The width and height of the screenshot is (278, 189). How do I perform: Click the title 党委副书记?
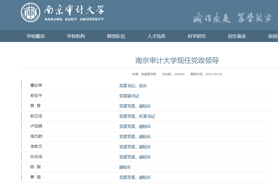click(x=129, y=96)
